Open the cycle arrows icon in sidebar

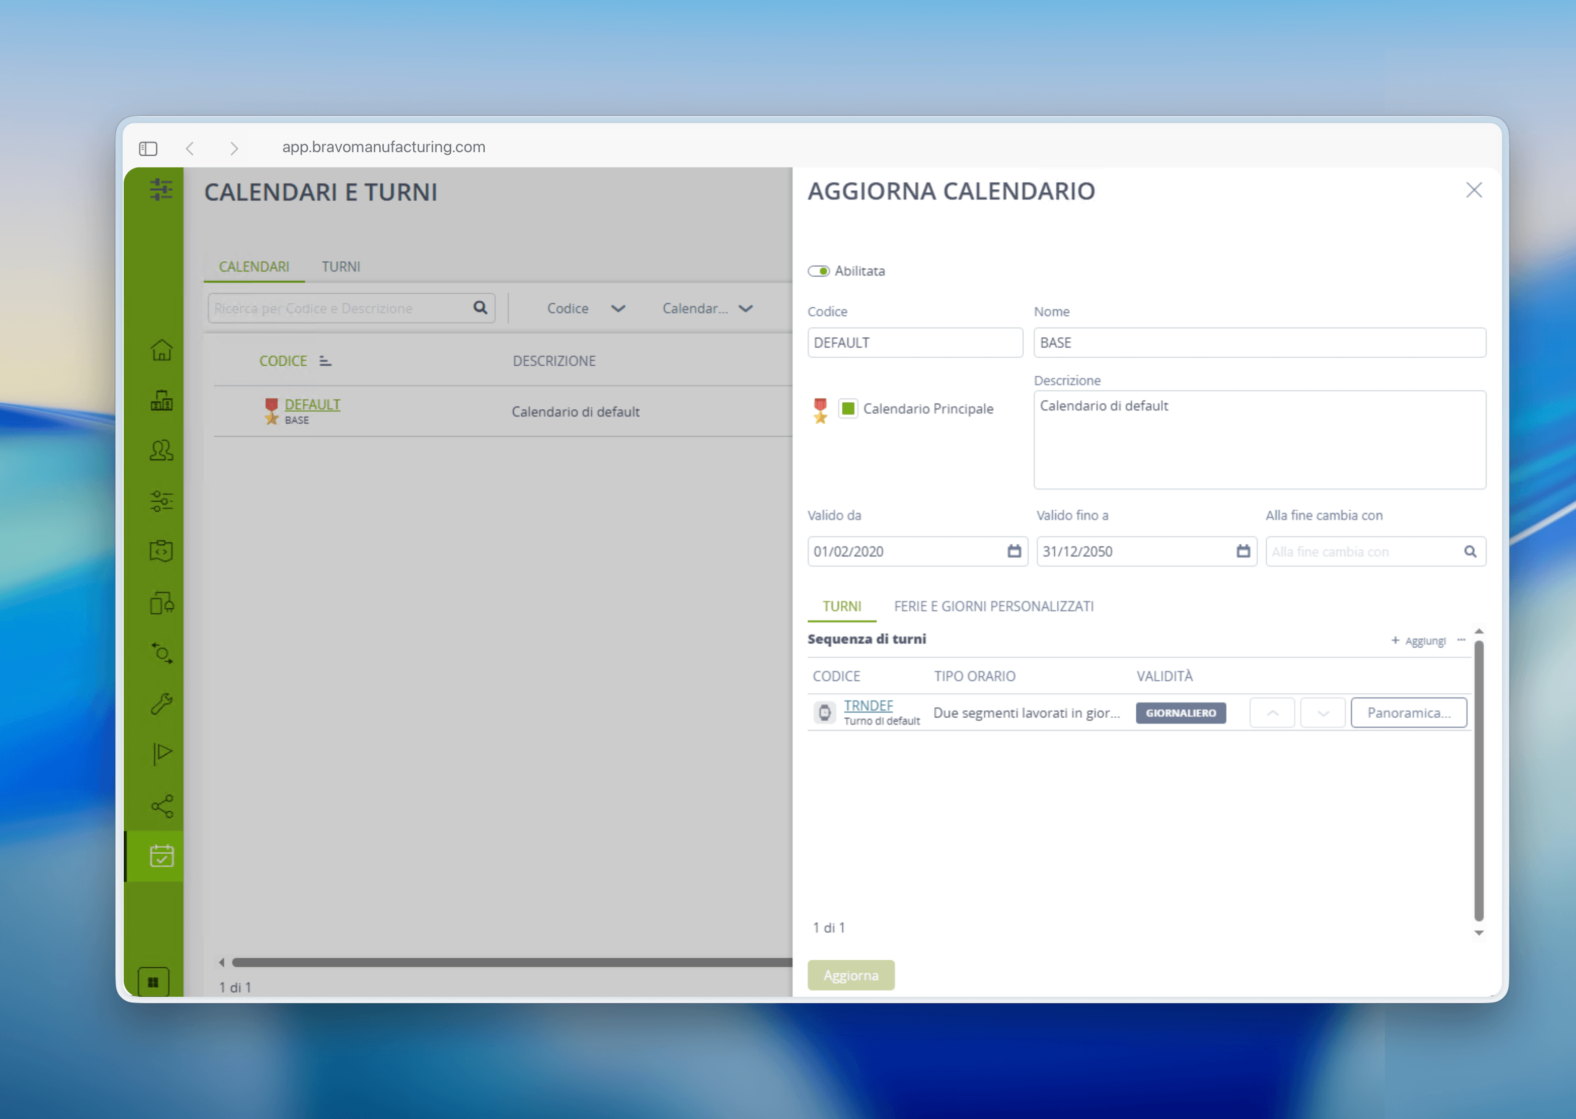(x=162, y=653)
